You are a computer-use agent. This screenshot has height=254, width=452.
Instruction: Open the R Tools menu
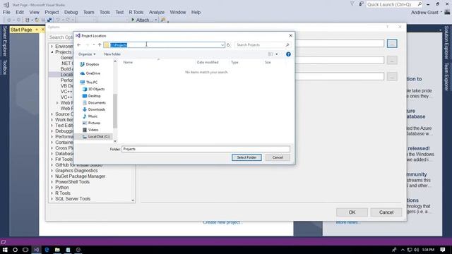coord(136,13)
